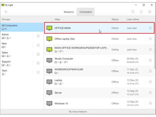Viewport: 156px width, 117px height.
Task: Click the Last online column header
Action: click(x=133, y=19)
